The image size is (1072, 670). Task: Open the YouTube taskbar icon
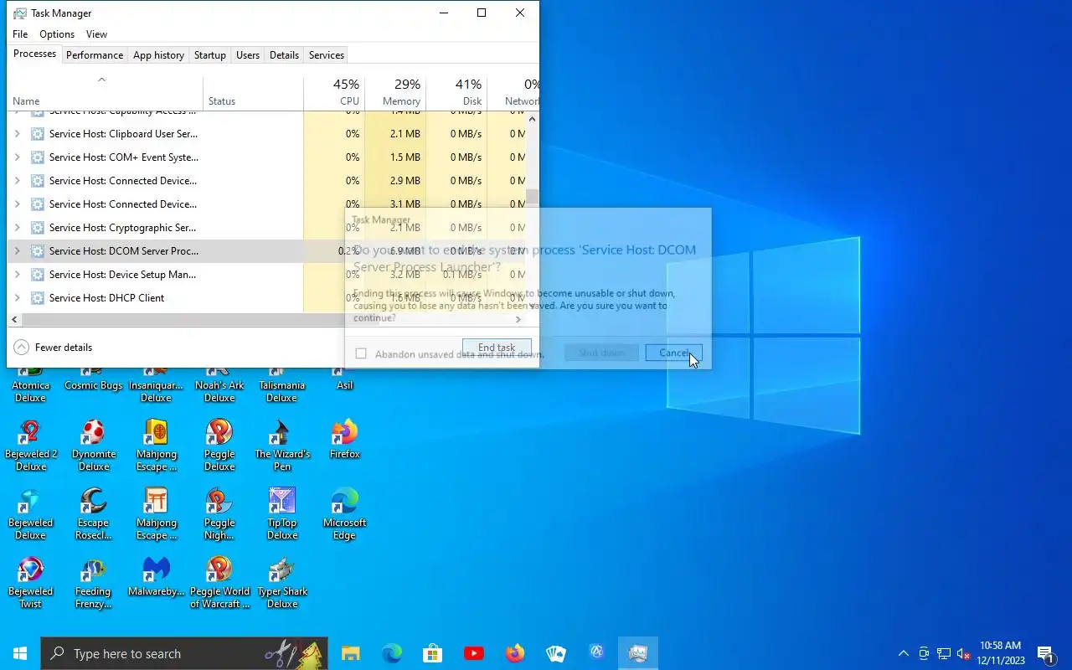click(x=473, y=653)
